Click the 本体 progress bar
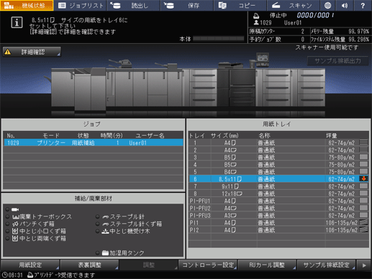The height and width of the screenshot is (279, 372). pos(219,39)
